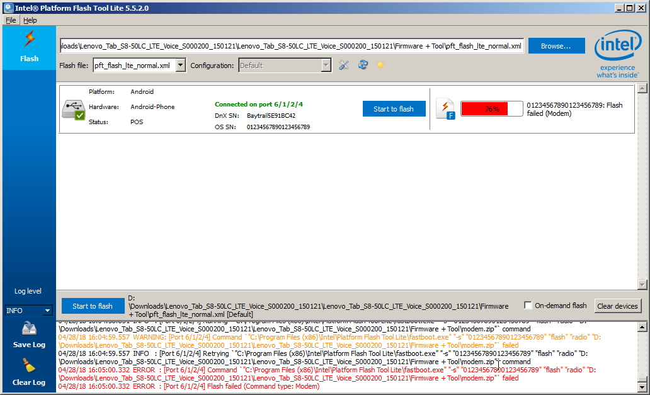650x395 pixels.
Task: Enable the On-demand flash checkbox
Action: (x=528, y=306)
